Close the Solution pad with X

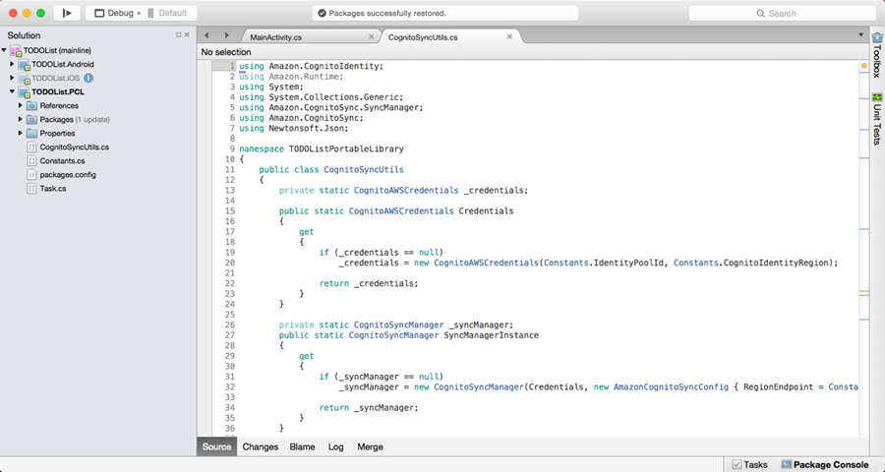187,35
